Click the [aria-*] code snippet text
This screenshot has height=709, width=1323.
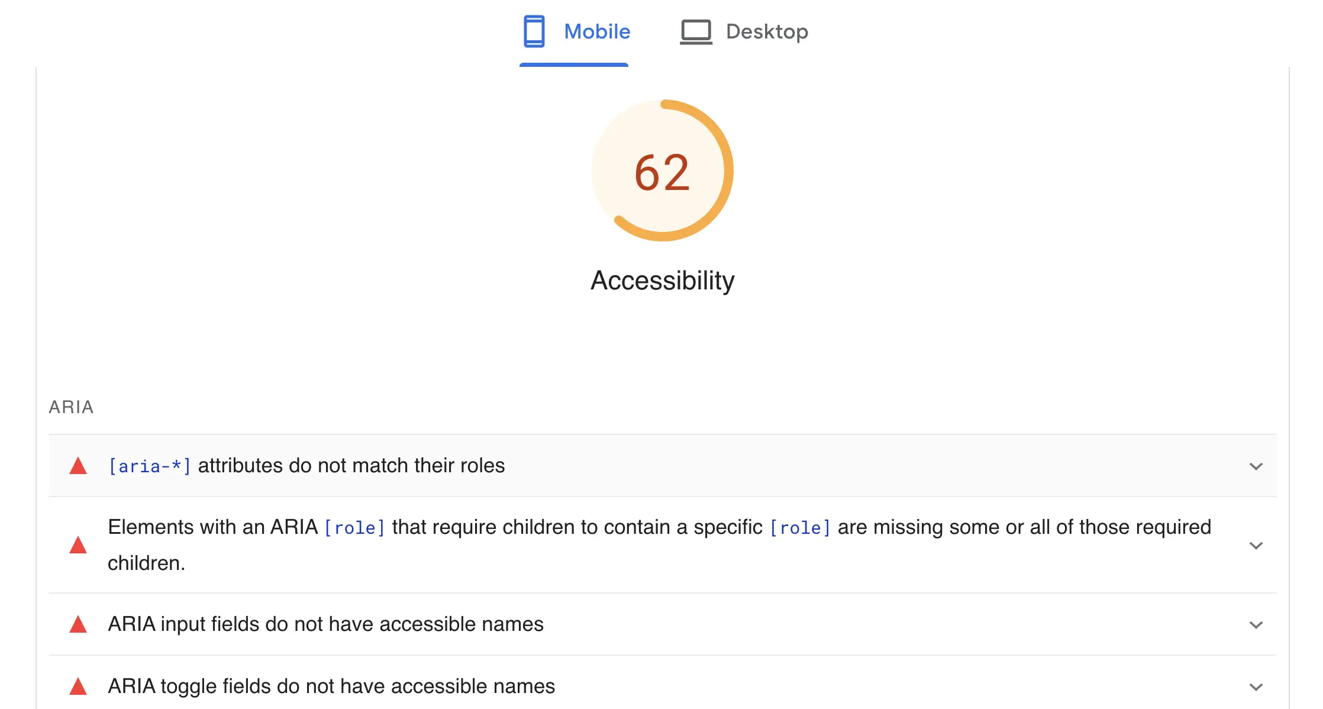149,466
